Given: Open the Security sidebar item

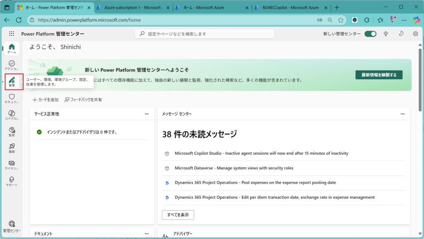Looking at the screenshot, I should coord(12,98).
